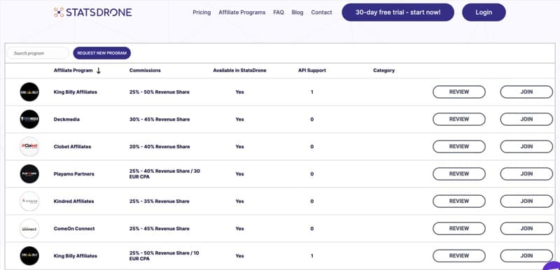The height and width of the screenshot is (270, 560).
Task: Click Available in StatsDrone column header
Action: 239,71
